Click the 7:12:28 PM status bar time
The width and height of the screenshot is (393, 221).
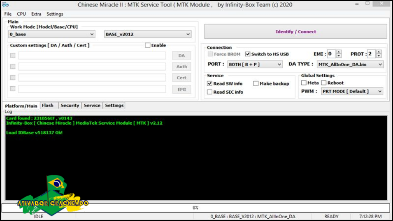370,216
